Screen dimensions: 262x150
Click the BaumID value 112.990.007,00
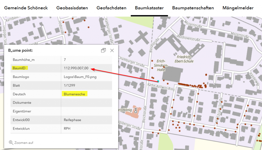[76, 68]
